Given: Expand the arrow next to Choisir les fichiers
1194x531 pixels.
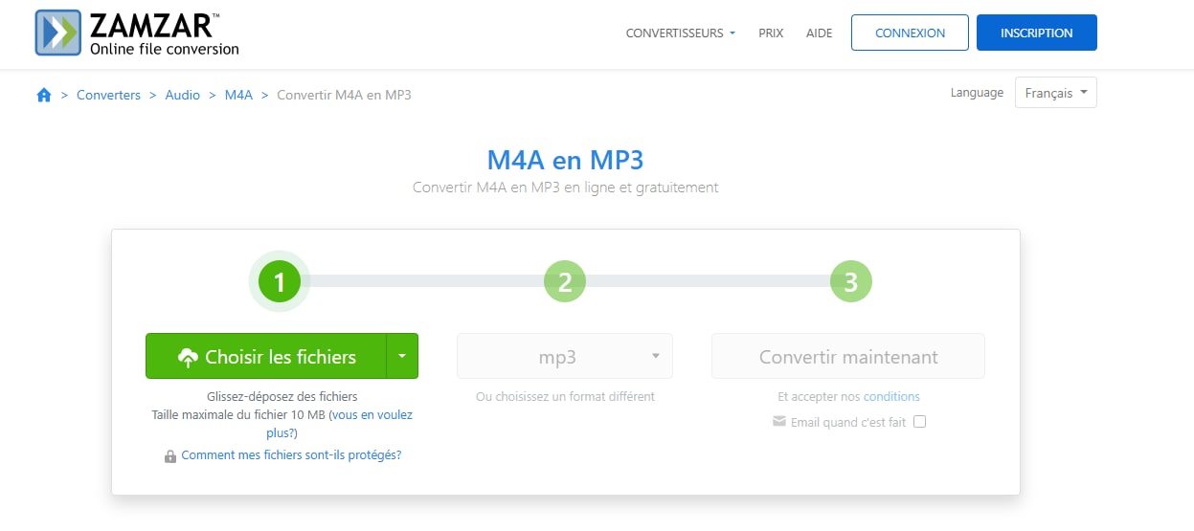Looking at the screenshot, I should tap(402, 356).
